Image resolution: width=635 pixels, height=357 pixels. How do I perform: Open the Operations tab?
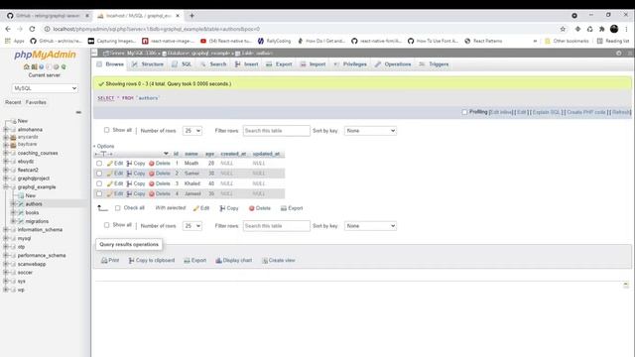tap(393, 64)
